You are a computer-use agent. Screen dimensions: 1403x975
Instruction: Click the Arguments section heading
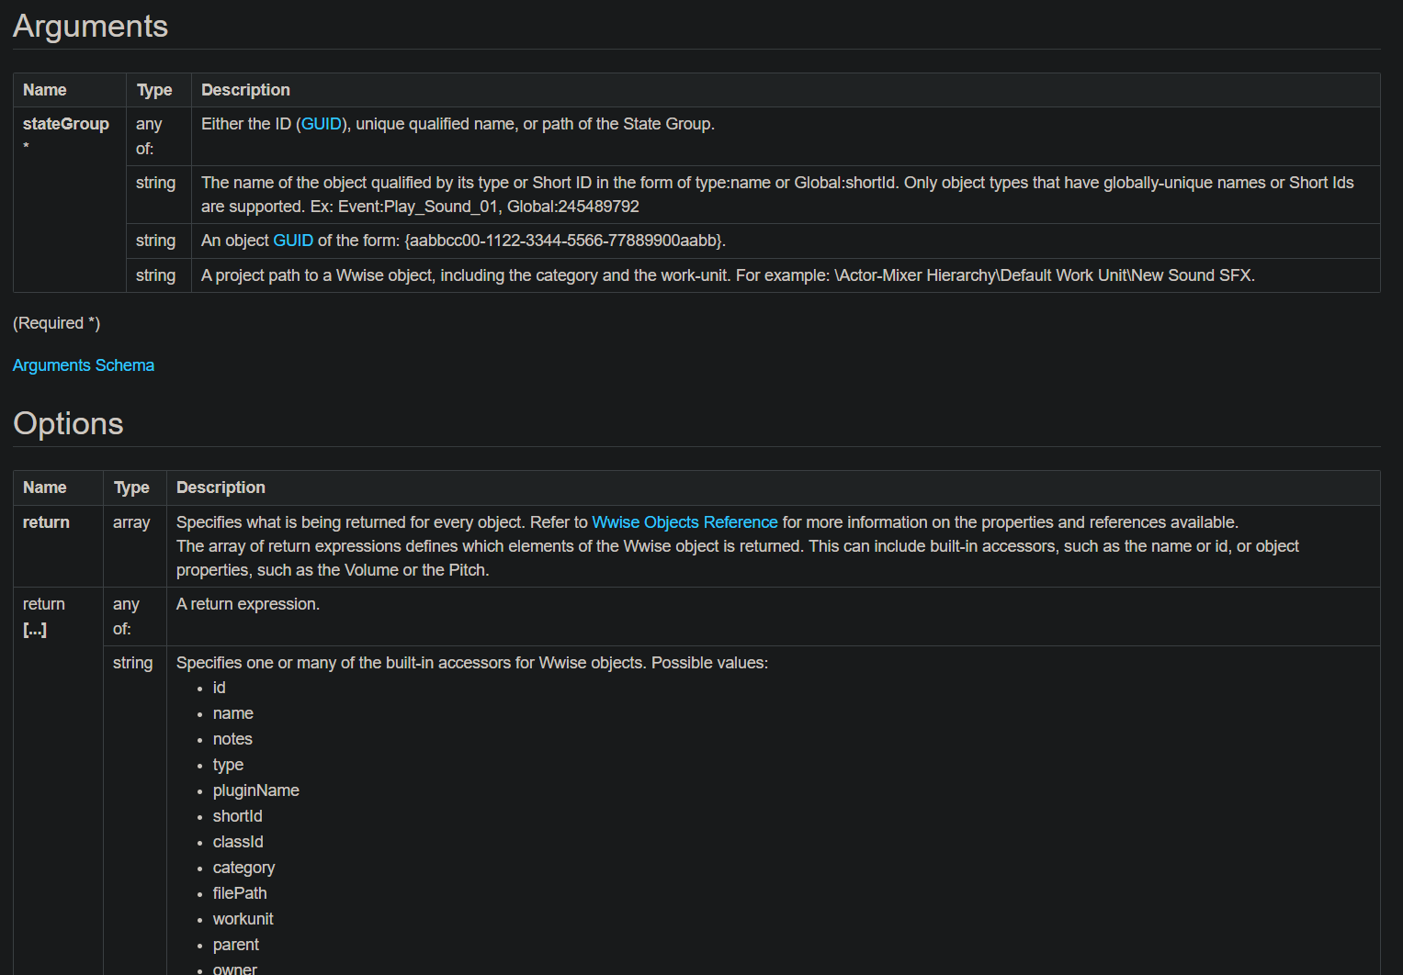pos(90,27)
